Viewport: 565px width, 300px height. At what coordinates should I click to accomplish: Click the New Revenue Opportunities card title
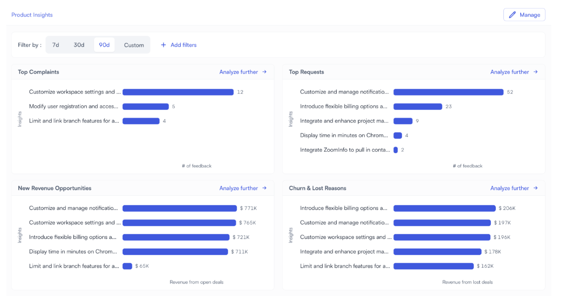pyautogui.click(x=55, y=188)
